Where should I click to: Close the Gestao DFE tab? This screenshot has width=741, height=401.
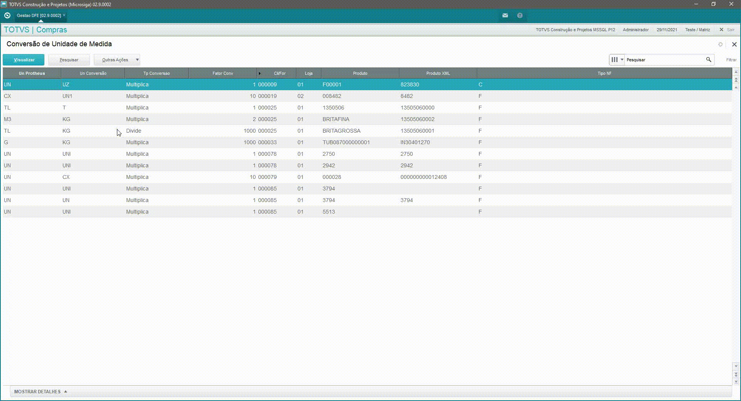click(64, 15)
